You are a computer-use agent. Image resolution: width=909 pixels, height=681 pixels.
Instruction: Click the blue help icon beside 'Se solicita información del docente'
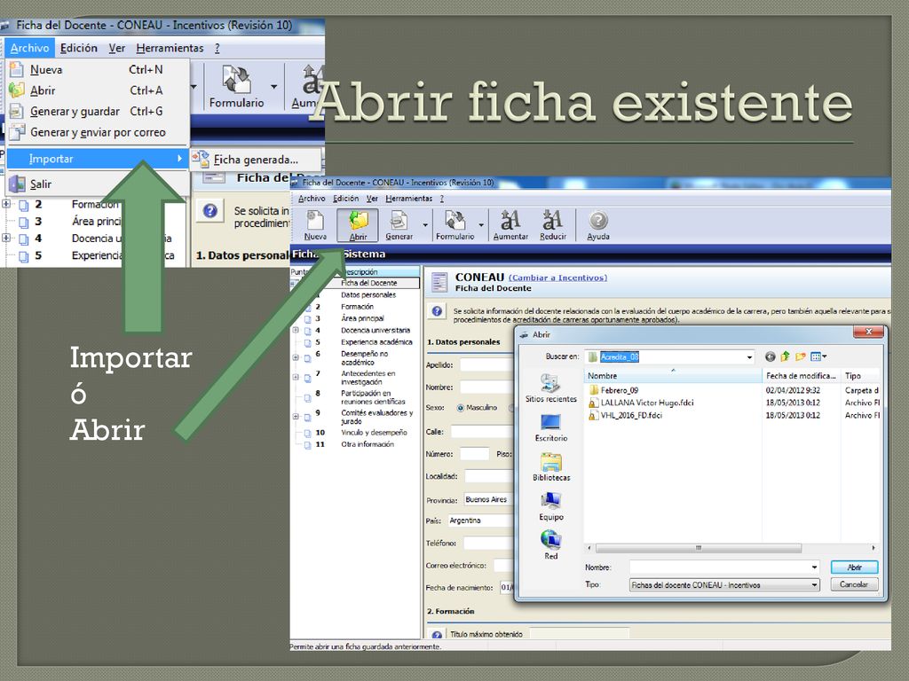(437, 311)
